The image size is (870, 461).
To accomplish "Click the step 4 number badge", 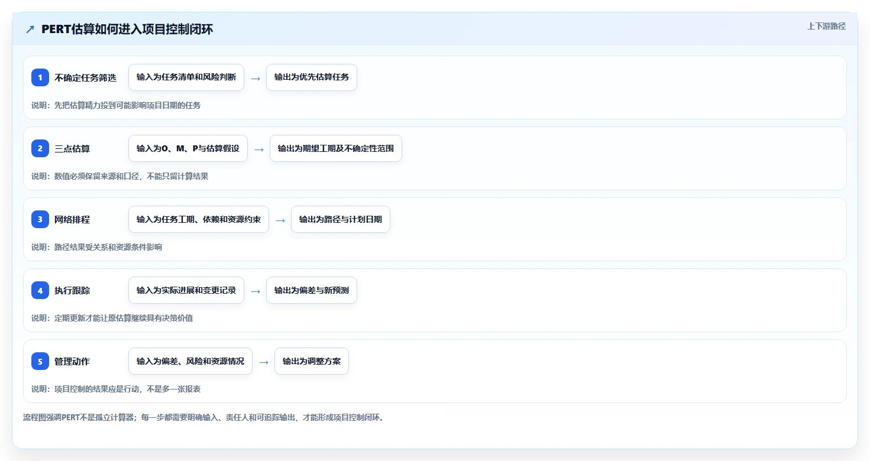I will [x=40, y=290].
